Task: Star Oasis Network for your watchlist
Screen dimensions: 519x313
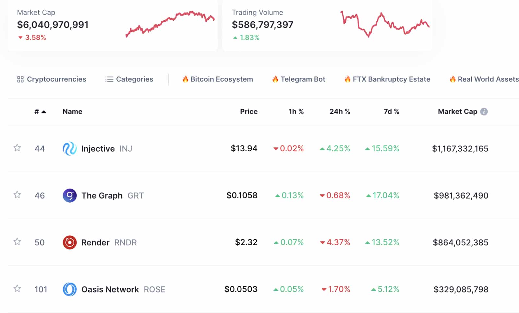Action: (x=17, y=289)
